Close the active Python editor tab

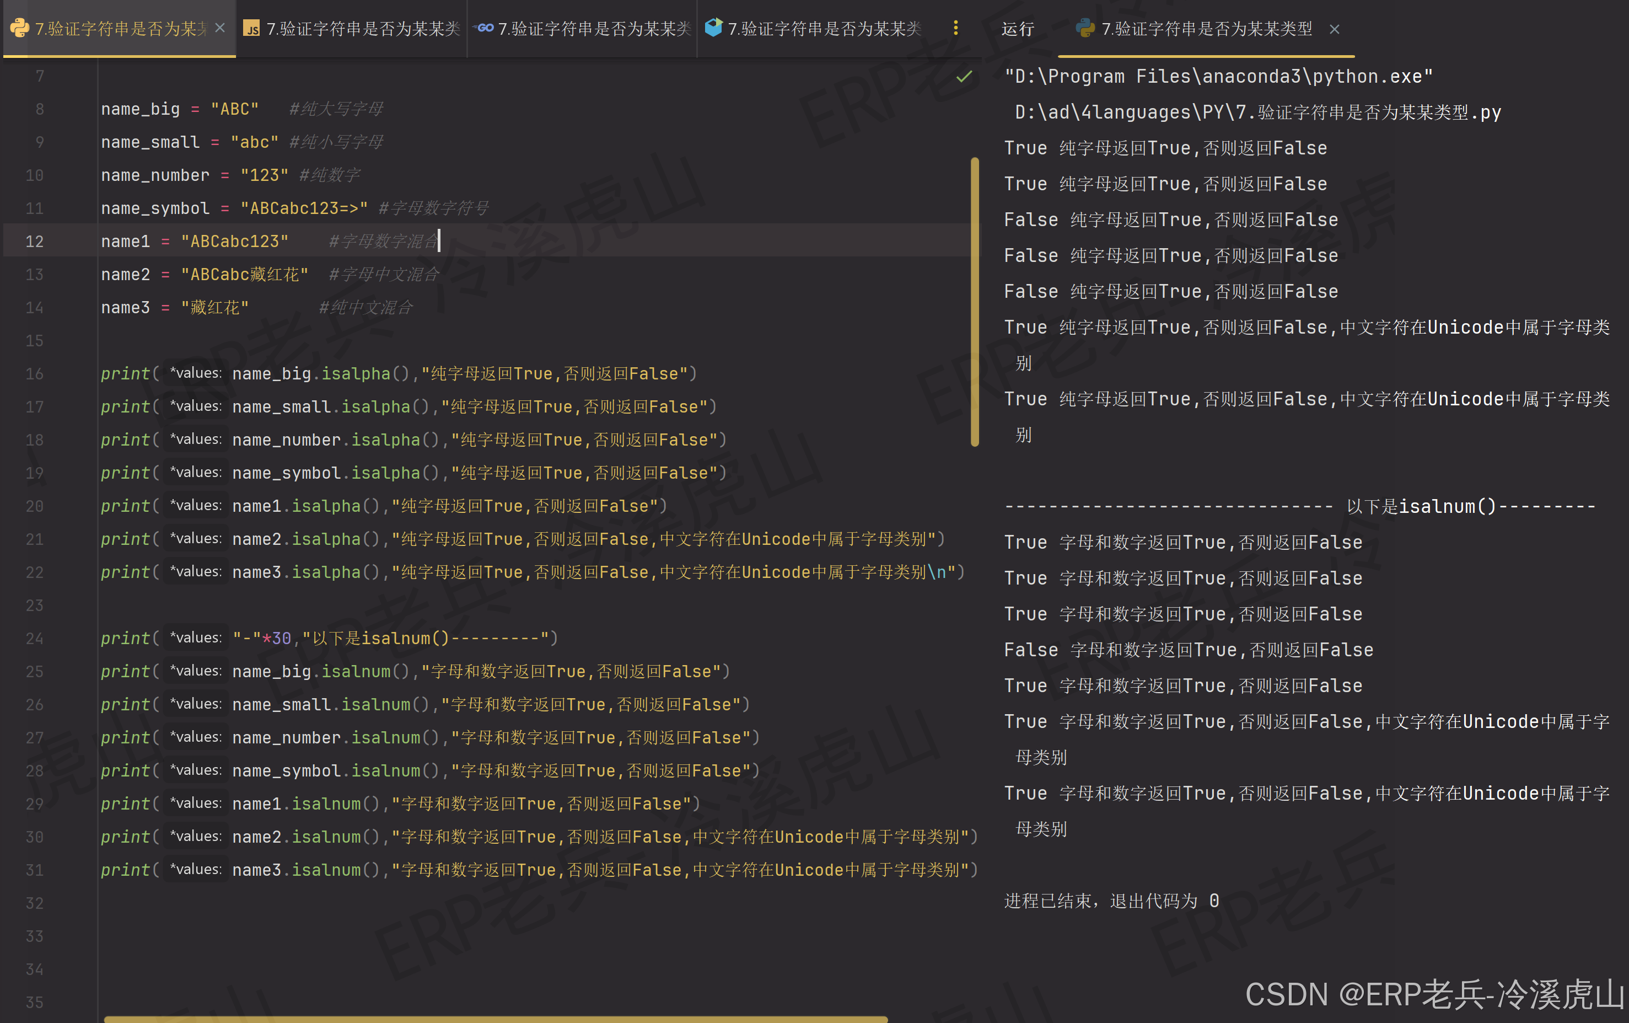220,28
